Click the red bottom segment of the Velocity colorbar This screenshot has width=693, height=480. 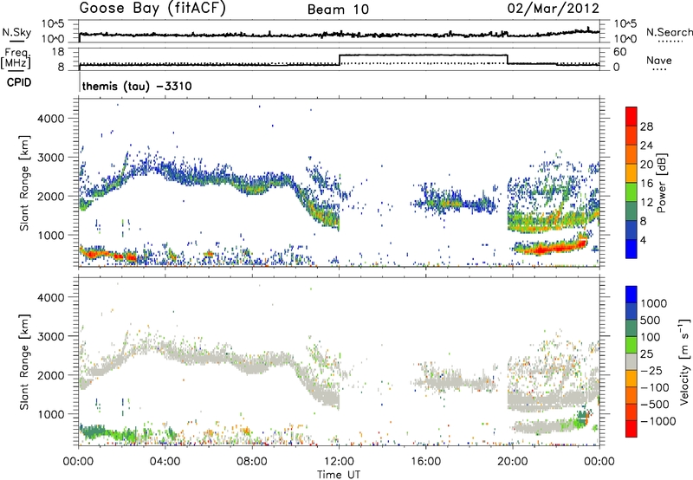coord(631,429)
